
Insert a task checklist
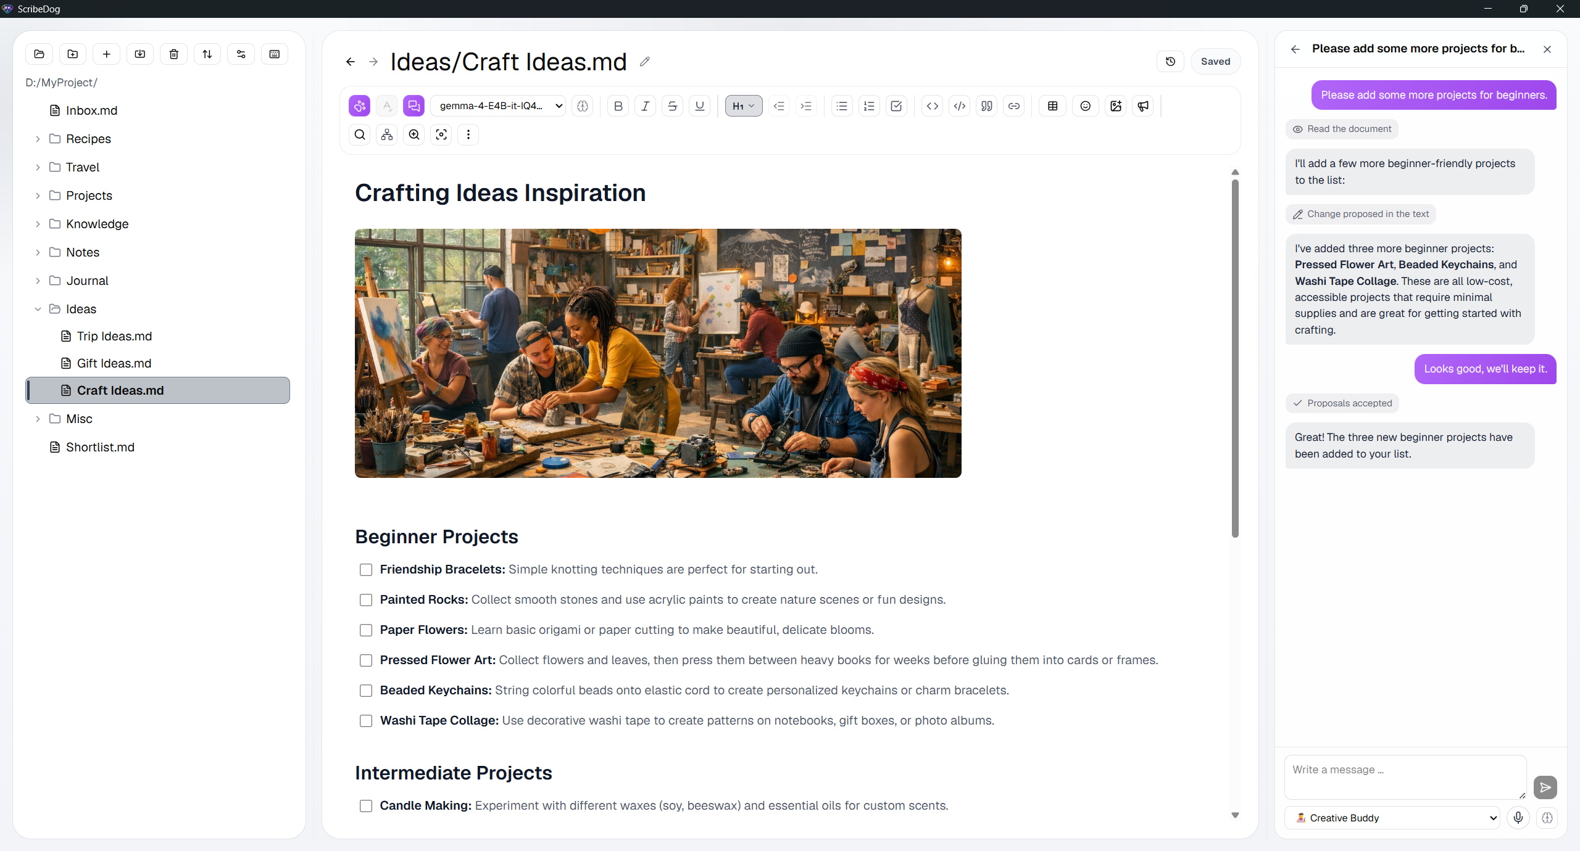pos(897,106)
